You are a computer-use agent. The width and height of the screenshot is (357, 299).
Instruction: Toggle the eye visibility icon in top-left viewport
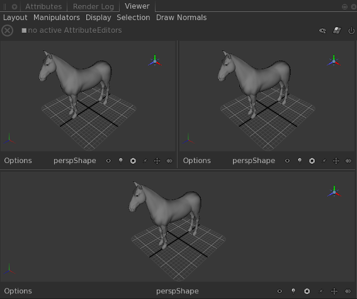pyautogui.click(x=108, y=161)
